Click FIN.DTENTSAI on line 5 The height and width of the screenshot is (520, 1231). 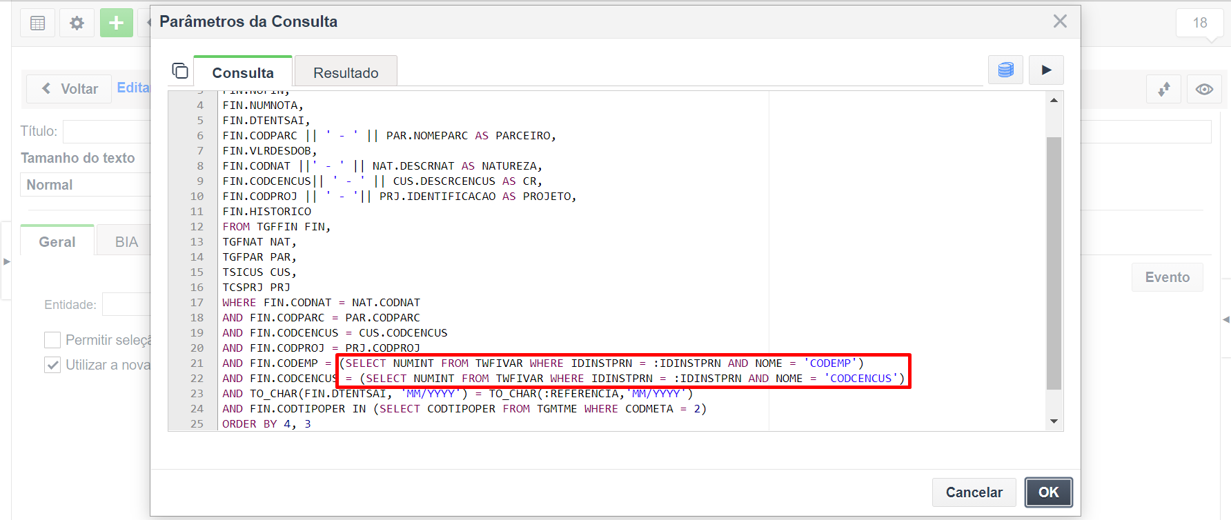click(266, 121)
